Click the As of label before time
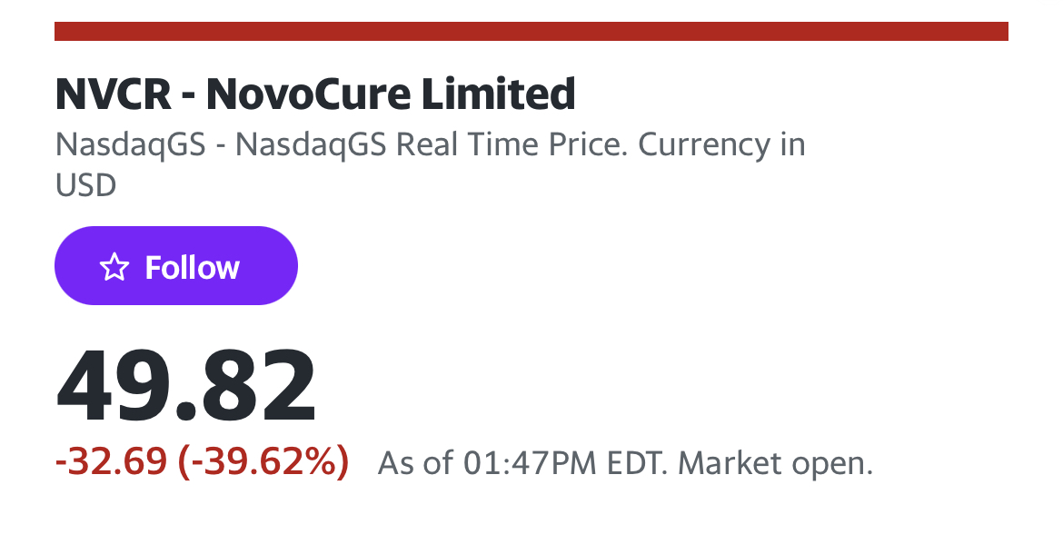This screenshot has width=1063, height=544. click(414, 464)
